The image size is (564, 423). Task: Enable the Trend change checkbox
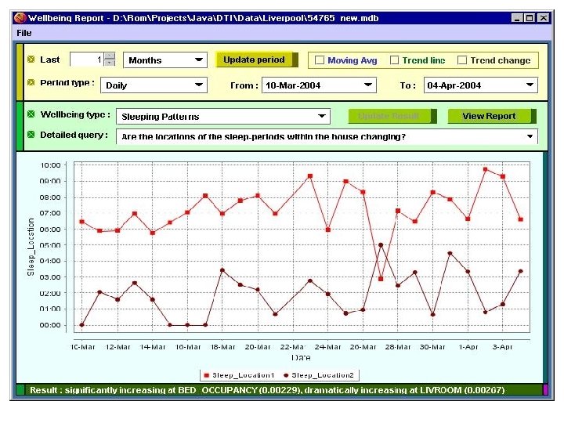(462, 60)
